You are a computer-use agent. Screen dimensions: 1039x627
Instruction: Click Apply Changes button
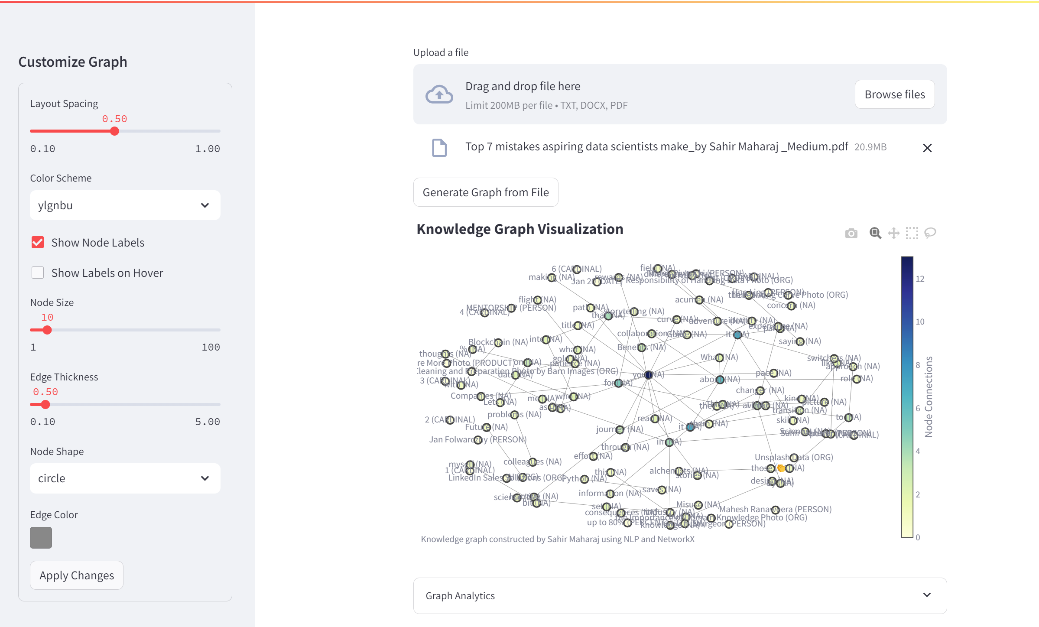coord(76,575)
